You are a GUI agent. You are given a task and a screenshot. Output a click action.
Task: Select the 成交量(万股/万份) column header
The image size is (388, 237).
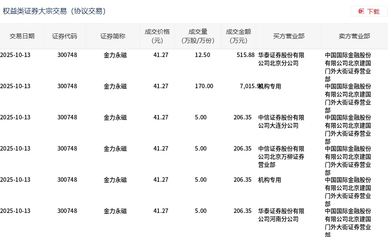(x=198, y=36)
